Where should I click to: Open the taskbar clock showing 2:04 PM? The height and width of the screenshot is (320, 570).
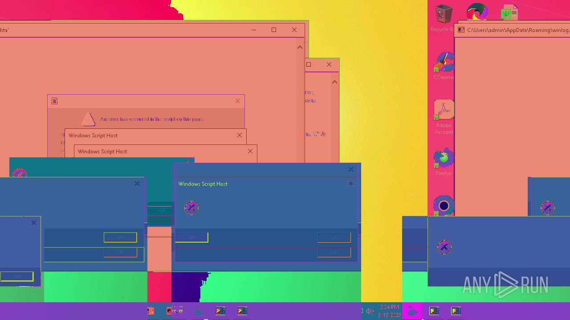click(389, 311)
